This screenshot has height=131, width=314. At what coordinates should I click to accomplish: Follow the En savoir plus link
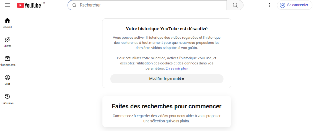pyautogui.click(x=176, y=68)
